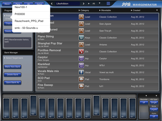Sort by Created column header
This screenshot has width=162, height=121.
[136, 10]
